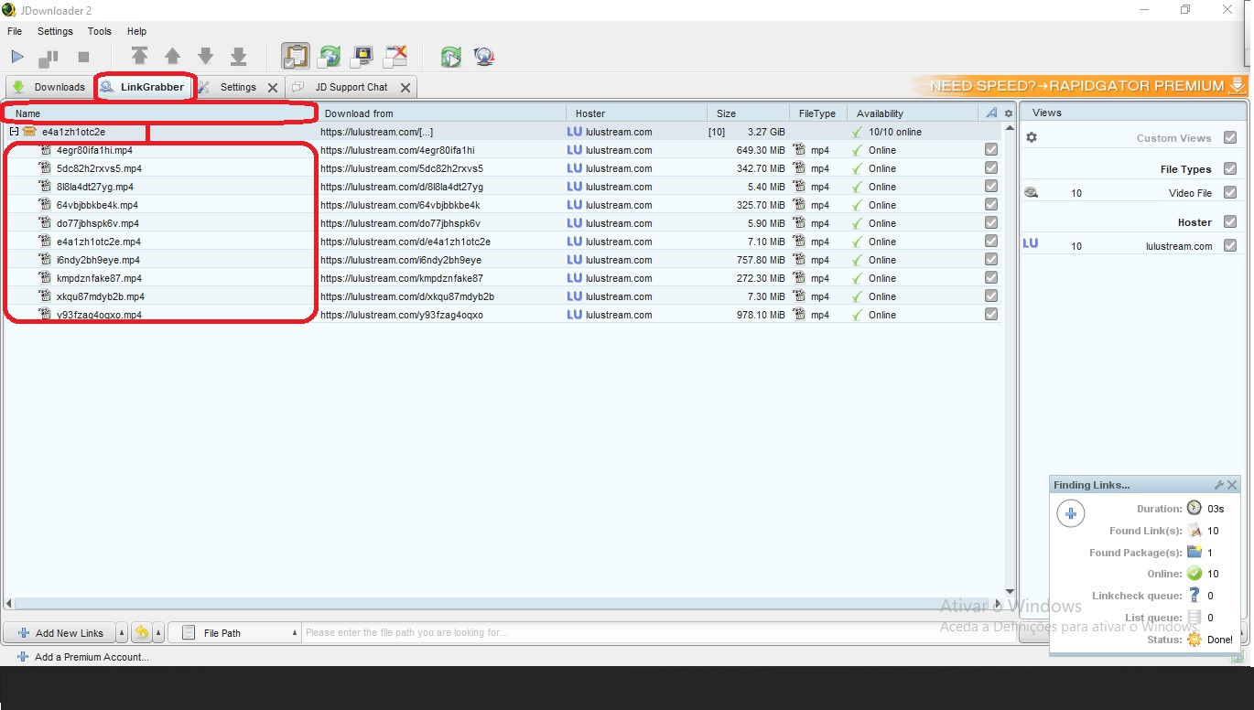Open the Settings menu in menu bar
Viewport: 1254px width, 710px height.
[x=55, y=31]
